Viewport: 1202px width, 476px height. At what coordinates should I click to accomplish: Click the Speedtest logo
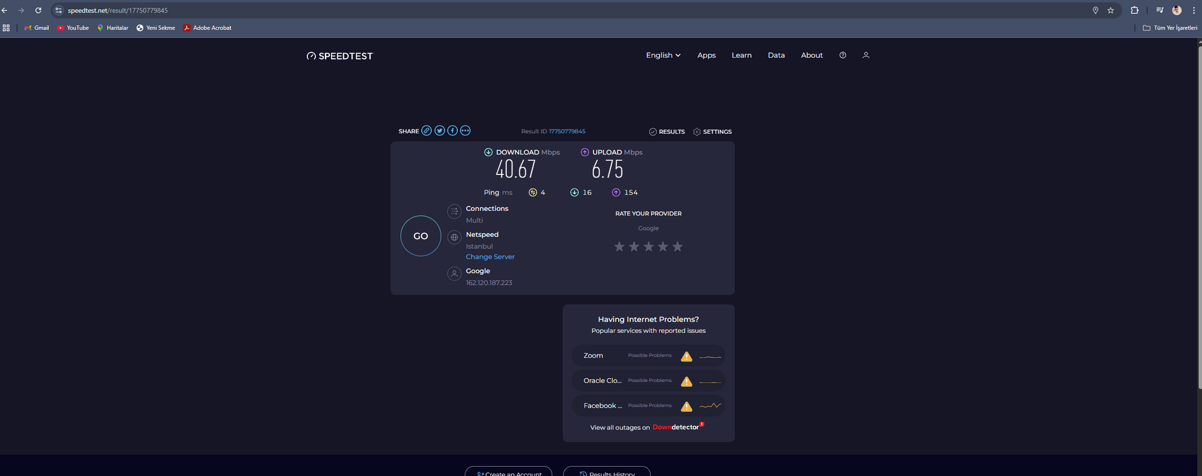(x=339, y=56)
